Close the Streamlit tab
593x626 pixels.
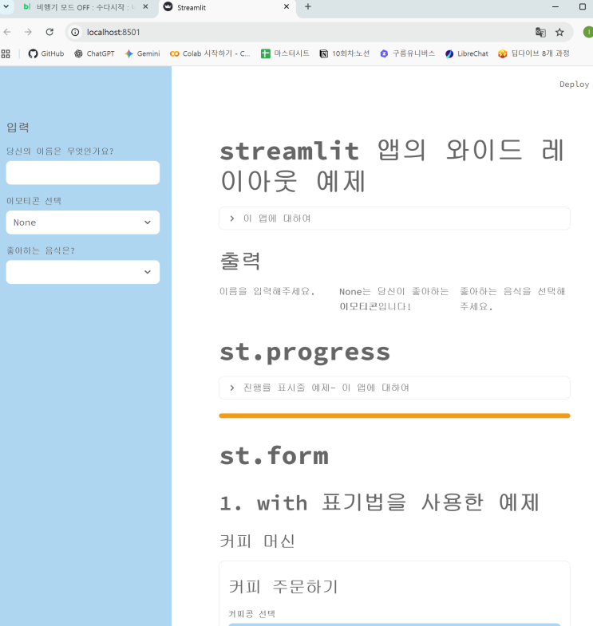coord(287,7)
